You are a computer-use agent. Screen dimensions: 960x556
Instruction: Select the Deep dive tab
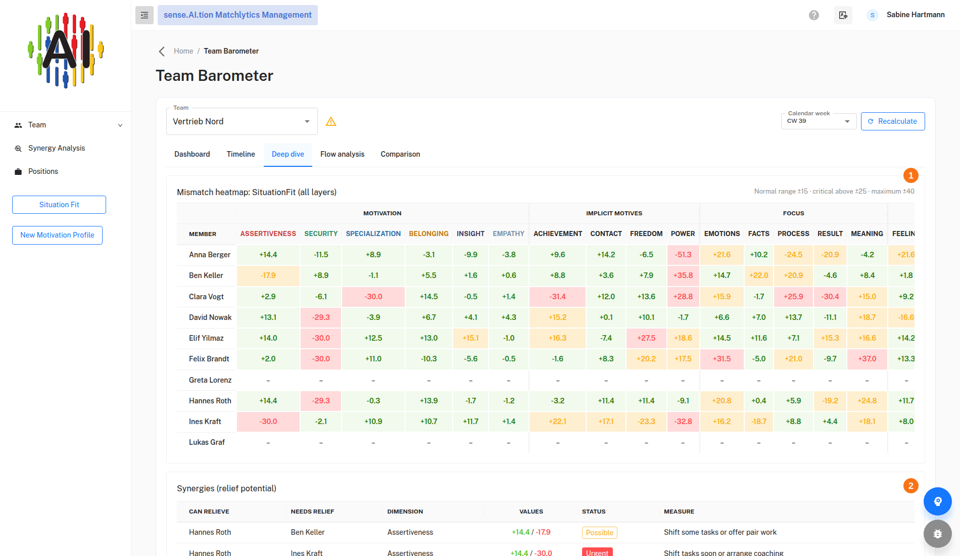coord(288,154)
